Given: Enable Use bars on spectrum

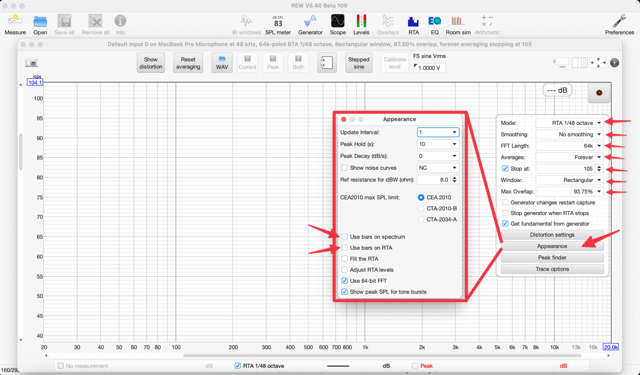Looking at the screenshot, I should point(344,237).
